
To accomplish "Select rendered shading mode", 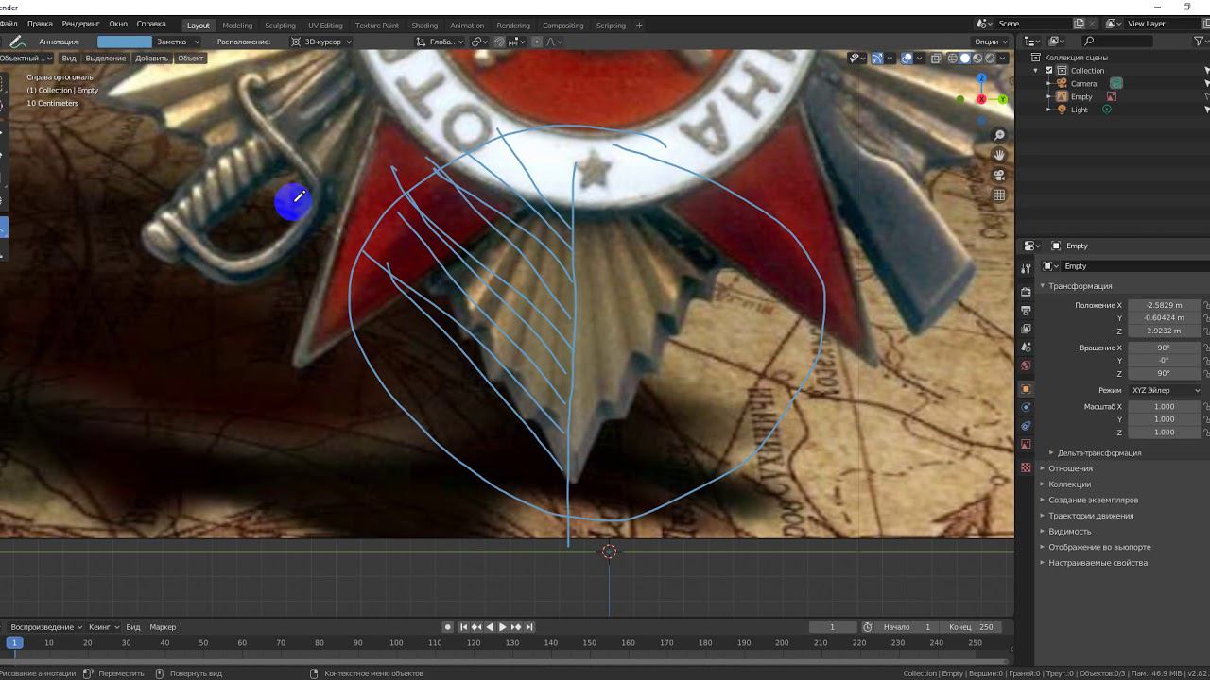I will coord(990,59).
